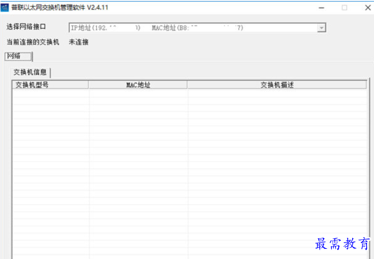374x259 pixels.
Task: Click the 当前连接的交换机 label
Action: click(33, 42)
